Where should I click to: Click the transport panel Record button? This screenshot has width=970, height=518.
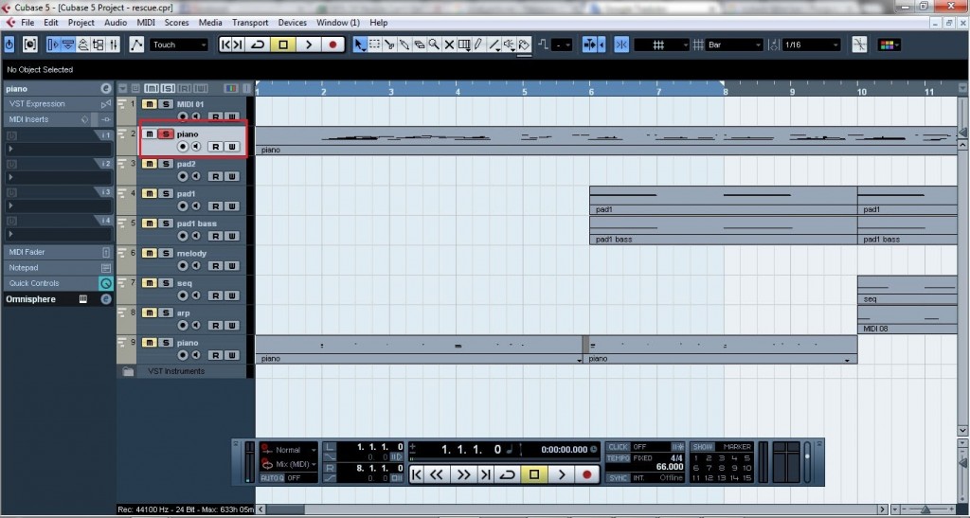point(586,474)
